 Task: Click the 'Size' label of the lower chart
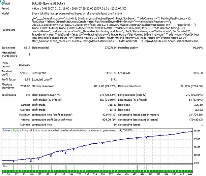[5, 166]
